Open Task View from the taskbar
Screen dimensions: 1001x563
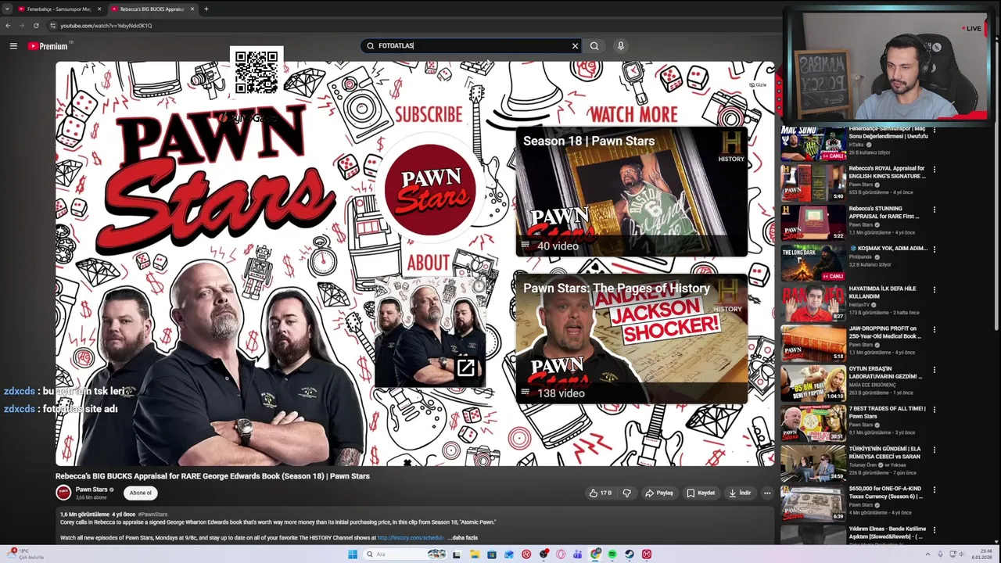457,554
